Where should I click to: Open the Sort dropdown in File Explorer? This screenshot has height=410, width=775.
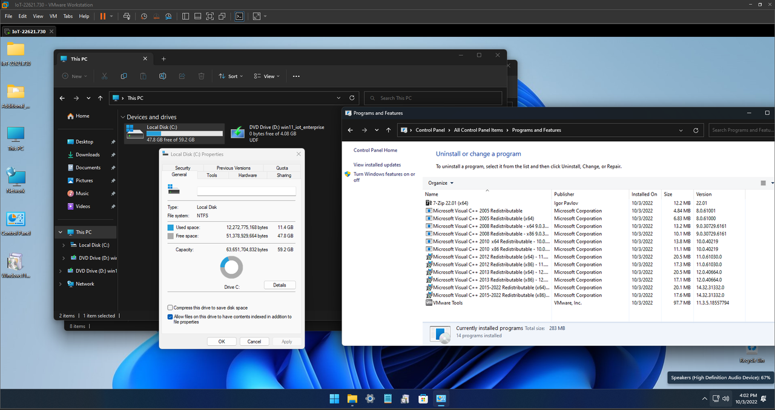pyautogui.click(x=231, y=76)
